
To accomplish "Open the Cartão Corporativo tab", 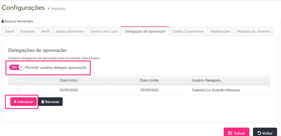I will tap(188, 31).
